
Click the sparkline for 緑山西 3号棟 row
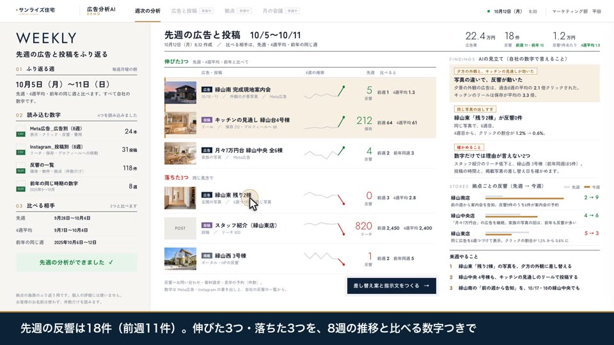(x=325, y=259)
